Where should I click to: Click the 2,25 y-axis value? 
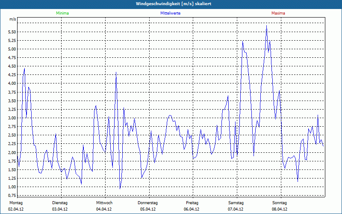12,144
